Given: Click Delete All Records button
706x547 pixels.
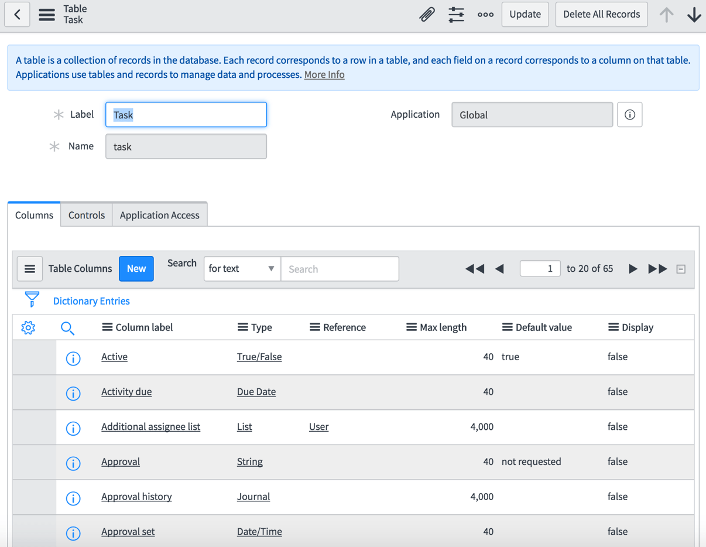Looking at the screenshot, I should [601, 14].
